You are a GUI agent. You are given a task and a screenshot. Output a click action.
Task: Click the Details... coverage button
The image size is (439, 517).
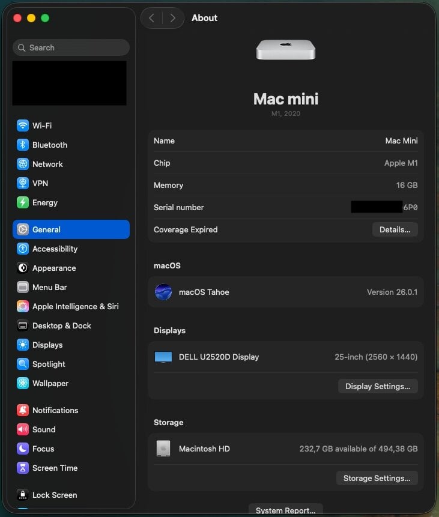coord(395,229)
